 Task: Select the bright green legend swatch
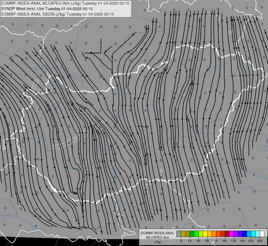point(196,234)
